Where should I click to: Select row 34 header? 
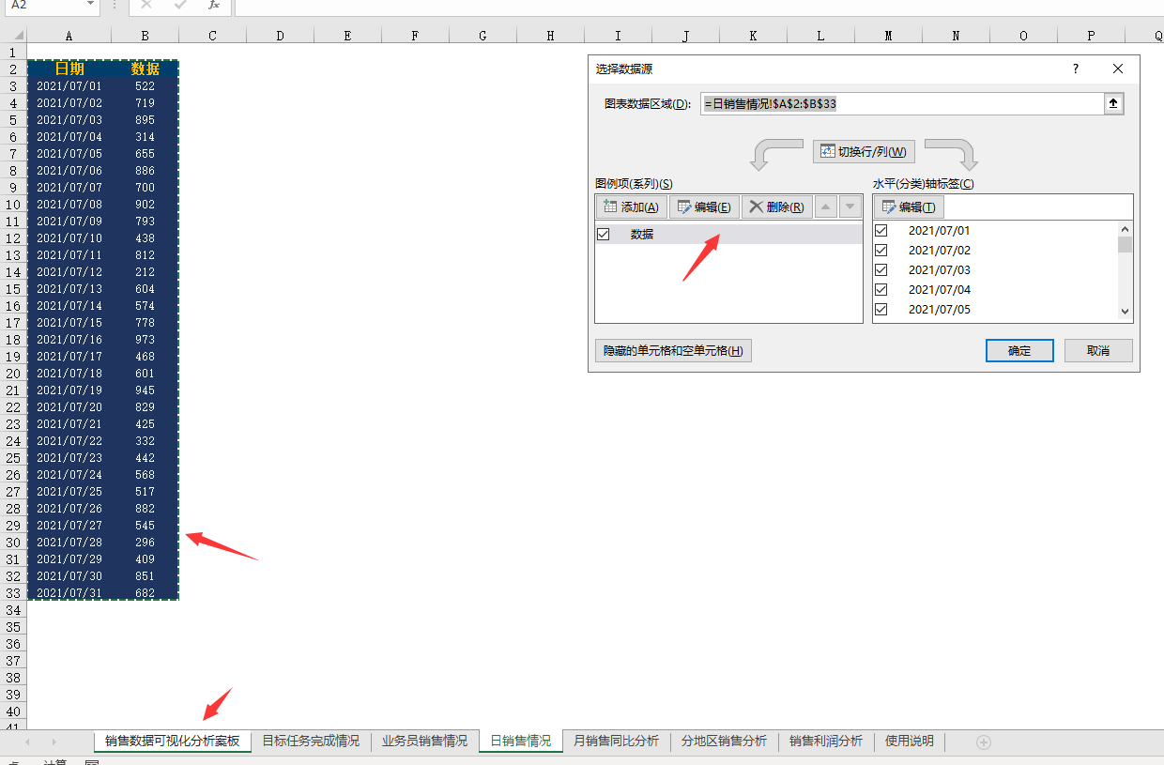[13, 610]
